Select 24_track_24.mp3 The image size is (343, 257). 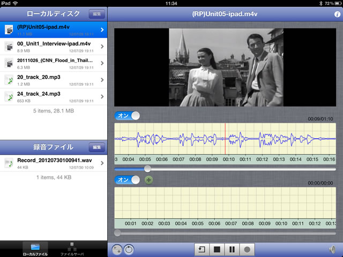point(54,96)
